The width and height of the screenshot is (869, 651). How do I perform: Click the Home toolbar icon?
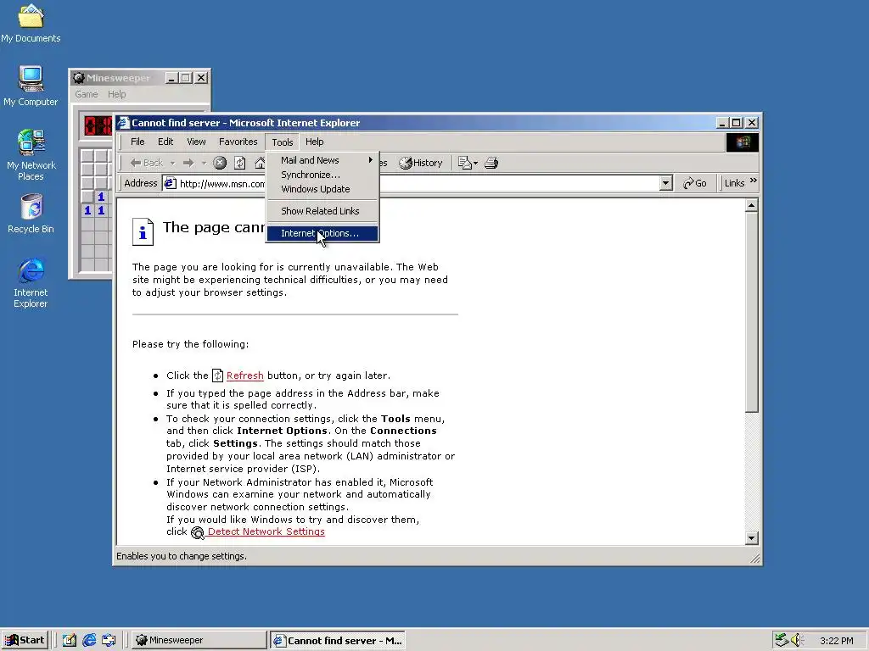(x=260, y=163)
